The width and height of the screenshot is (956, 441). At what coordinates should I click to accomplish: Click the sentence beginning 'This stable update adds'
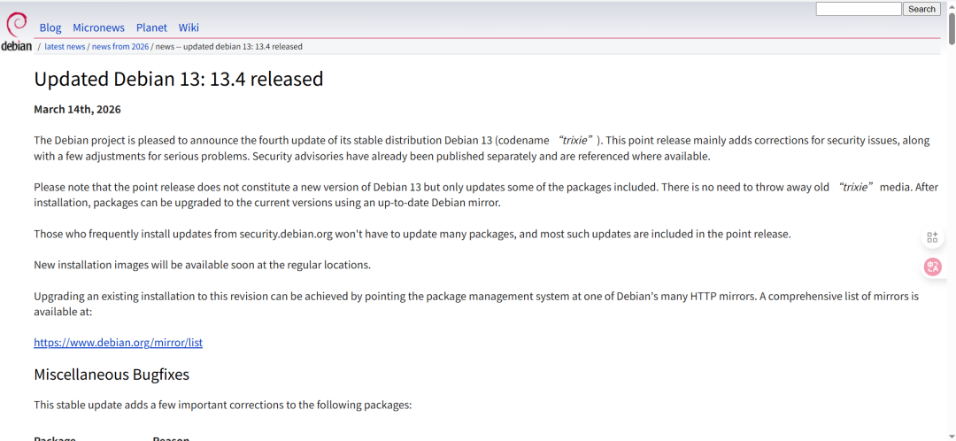(x=223, y=405)
